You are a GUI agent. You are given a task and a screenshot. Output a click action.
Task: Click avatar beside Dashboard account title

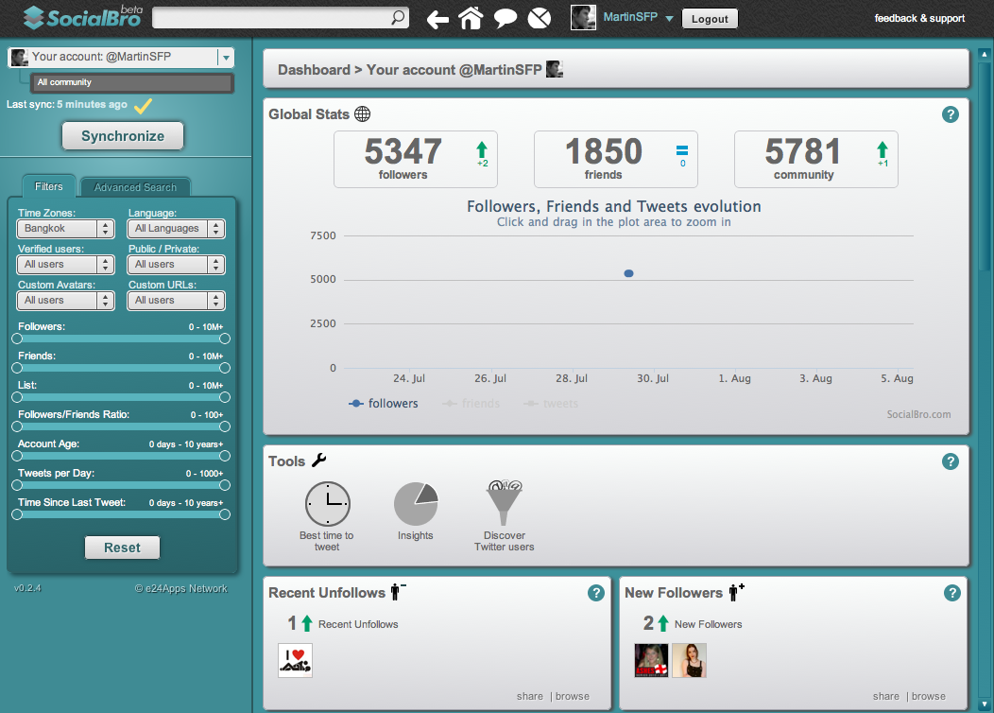tap(555, 69)
